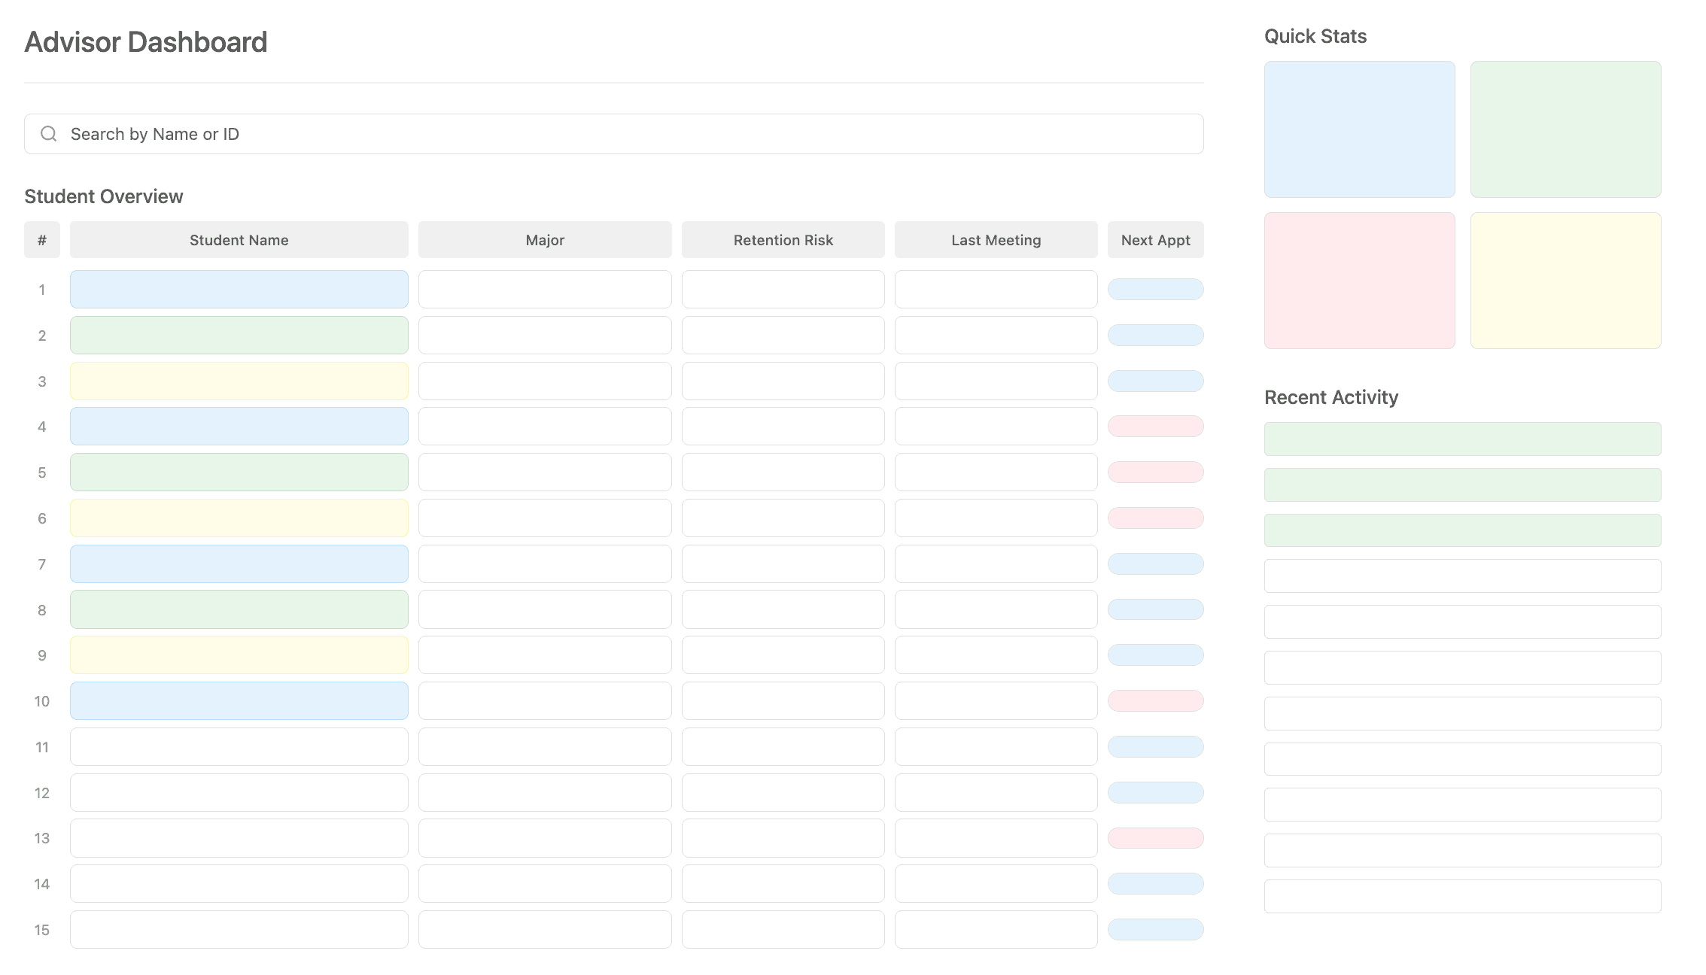The image size is (1706, 975).
Task: Open the blue Quick Stats card
Action: 1359,129
